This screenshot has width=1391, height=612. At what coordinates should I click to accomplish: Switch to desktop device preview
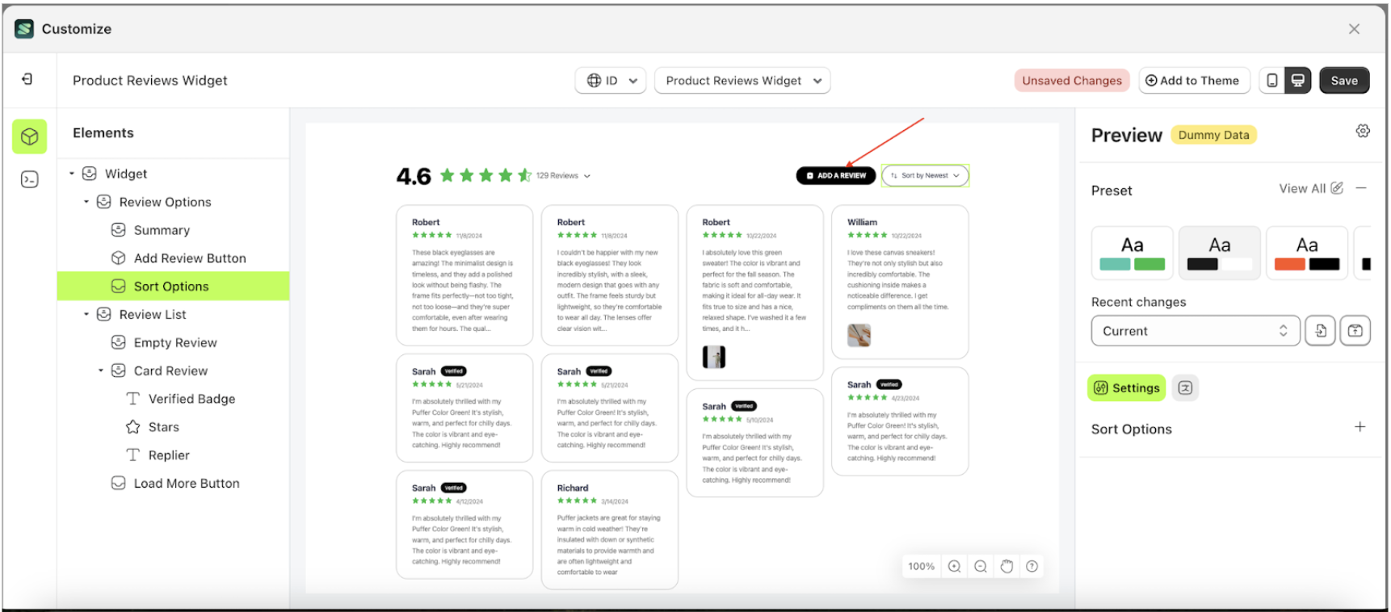(1298, 81)
